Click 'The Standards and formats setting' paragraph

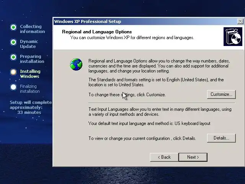(156, 82)
